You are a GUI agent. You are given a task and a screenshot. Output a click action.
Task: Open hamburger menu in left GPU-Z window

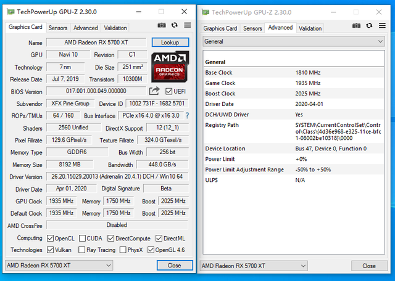pos(188,25)
